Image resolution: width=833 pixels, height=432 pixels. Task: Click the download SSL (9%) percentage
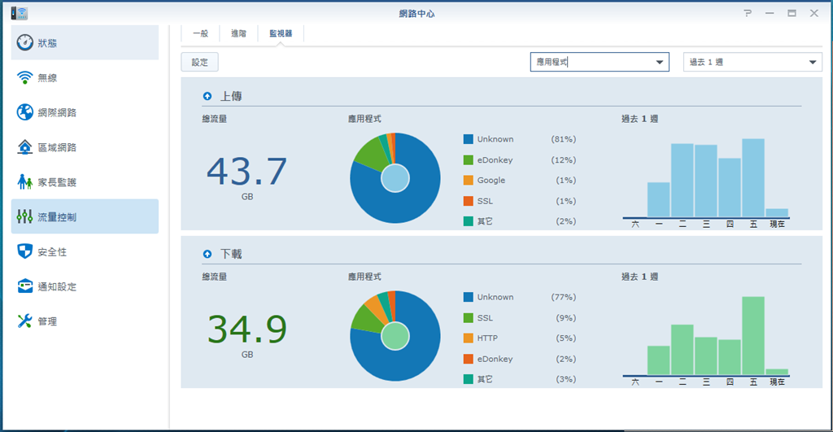pyautogui.click(x=566, y=318)
